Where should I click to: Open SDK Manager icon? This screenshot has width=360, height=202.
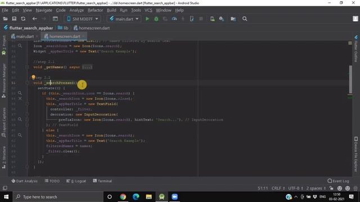click(x=221, y=19)
